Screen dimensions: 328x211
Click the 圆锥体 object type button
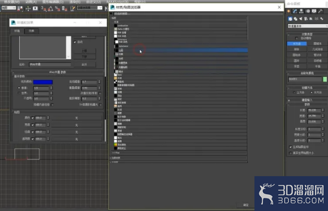317,44
